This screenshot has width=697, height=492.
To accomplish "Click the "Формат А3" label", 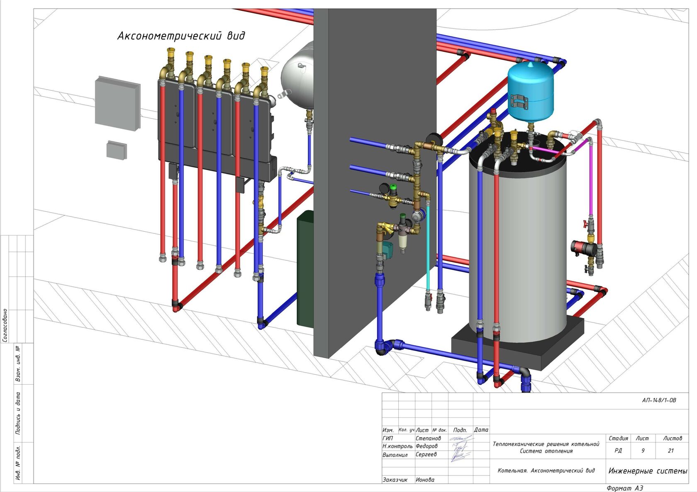I will pos(624,488).
